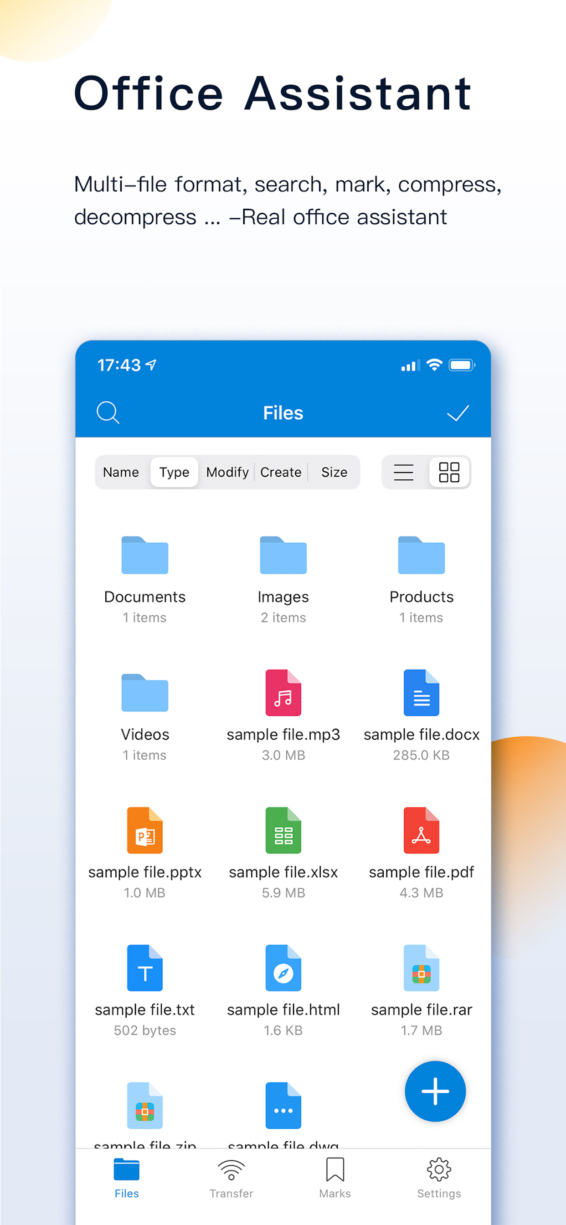This screenshot has width=566, height=1225.
Task: Go to the Files tab
Action: [x=127, y=1178]
